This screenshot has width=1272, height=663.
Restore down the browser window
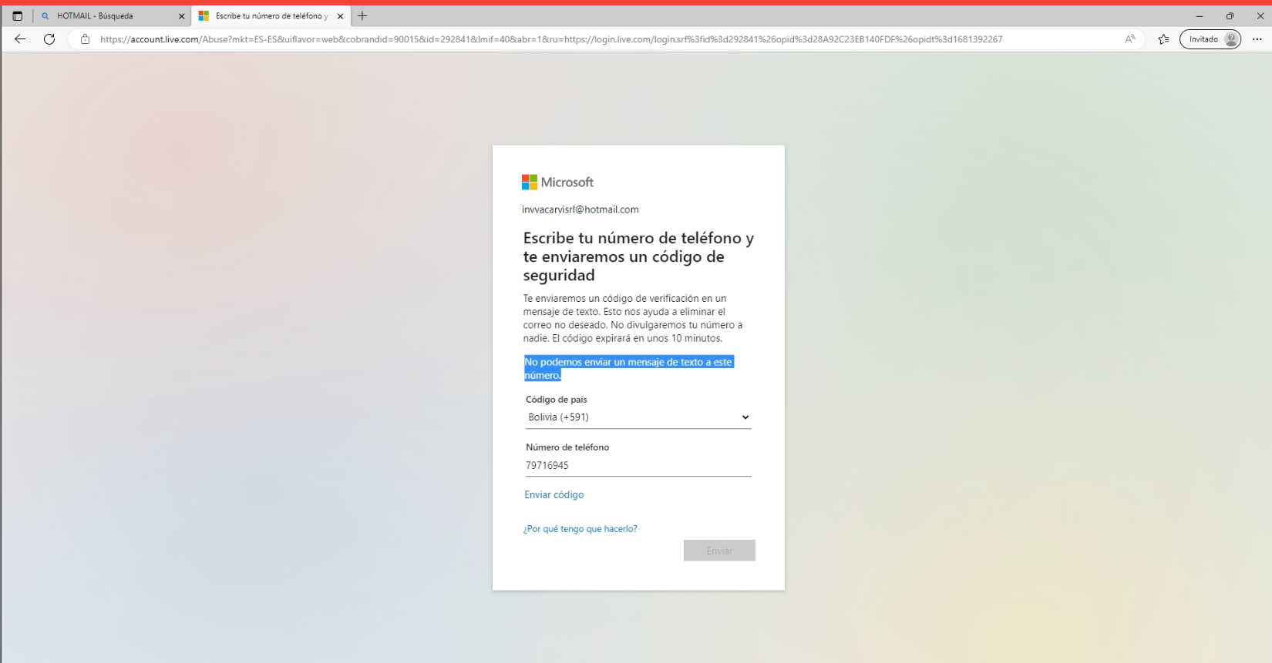[x=1230, y=16]
